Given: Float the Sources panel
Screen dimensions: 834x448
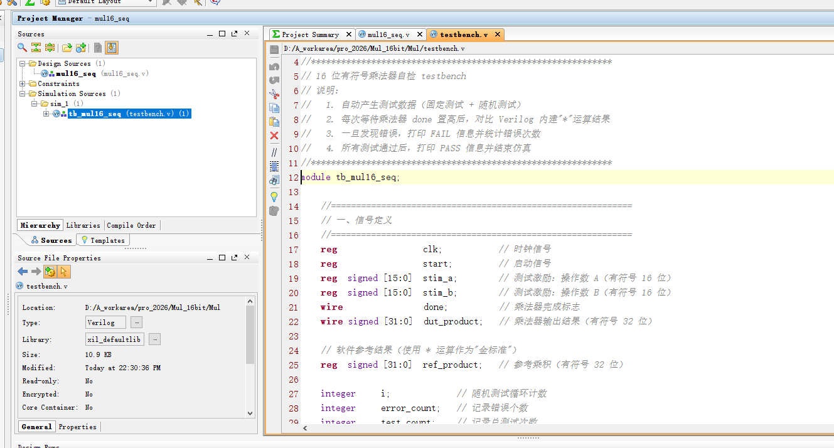Looking at the screenshot, I should coord(233,34).
